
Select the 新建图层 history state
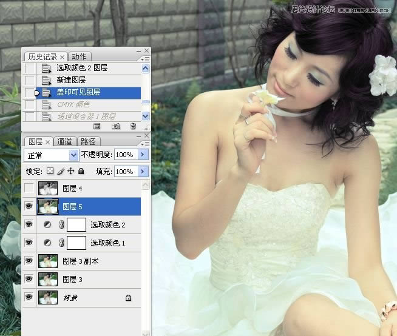(71, 80)
